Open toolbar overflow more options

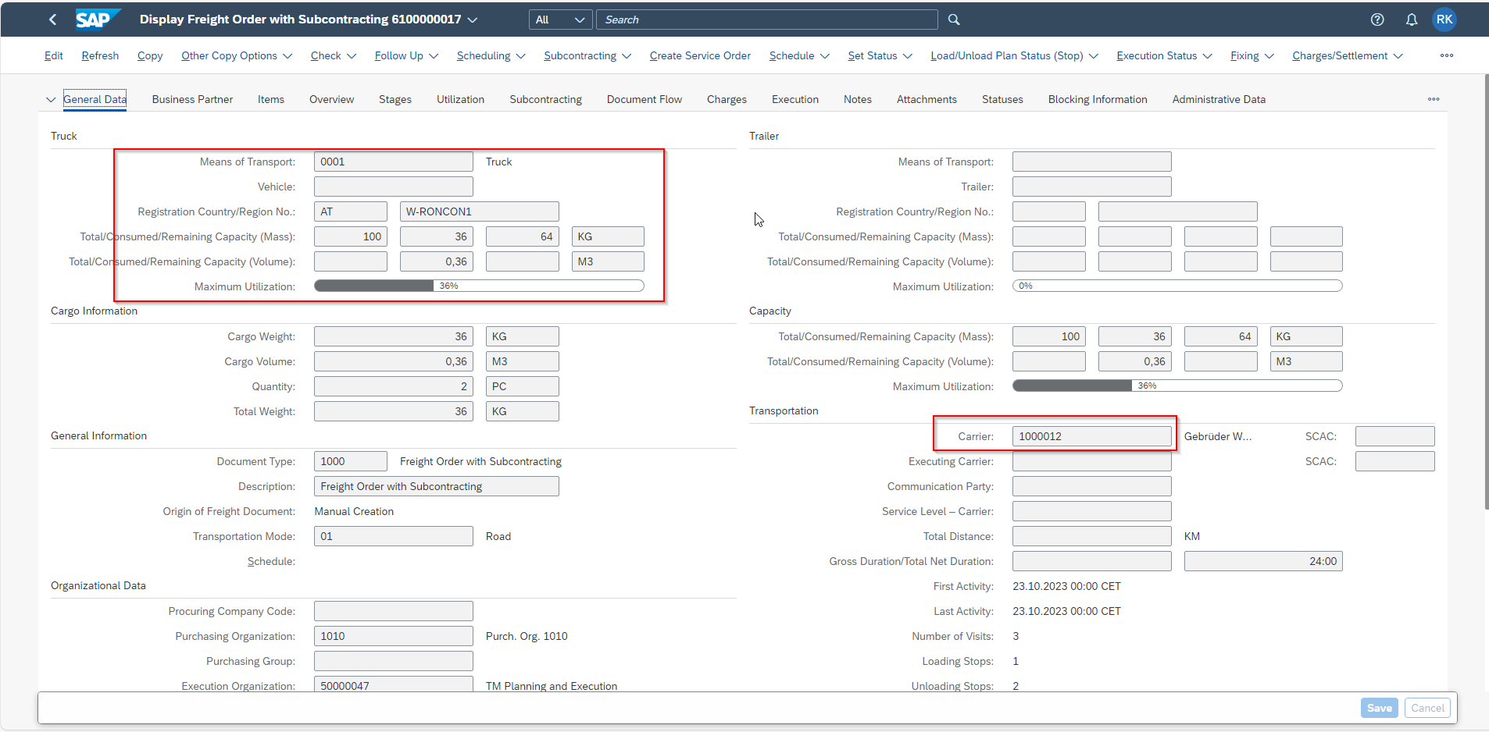(1447, 55)
